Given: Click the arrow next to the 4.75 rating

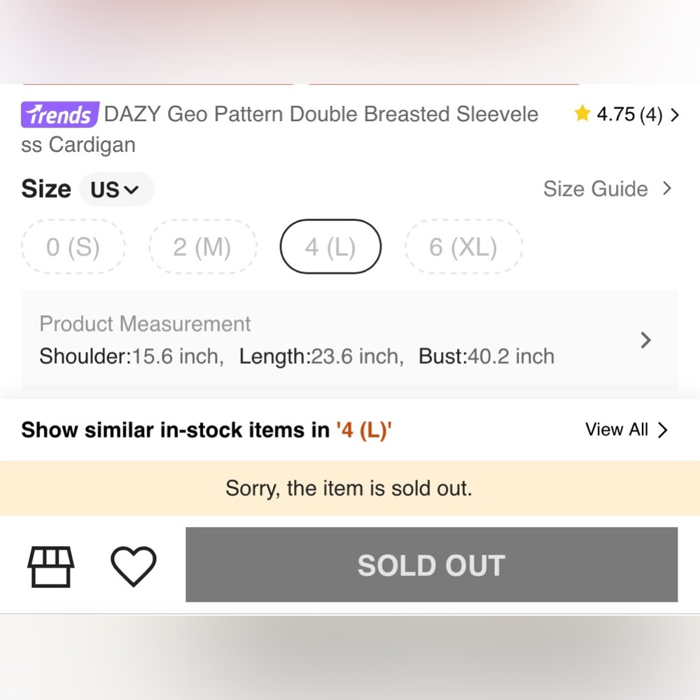Looking at the screenshot, I should click(674, 115).
